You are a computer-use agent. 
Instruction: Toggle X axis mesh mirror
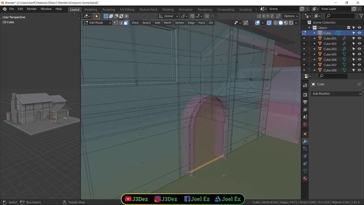264,16
